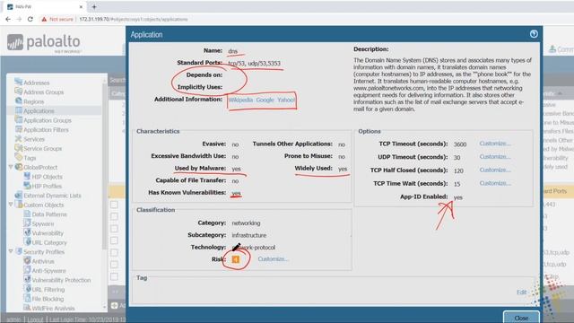Click the TCP Timeout value 3600

coord(460,144)
